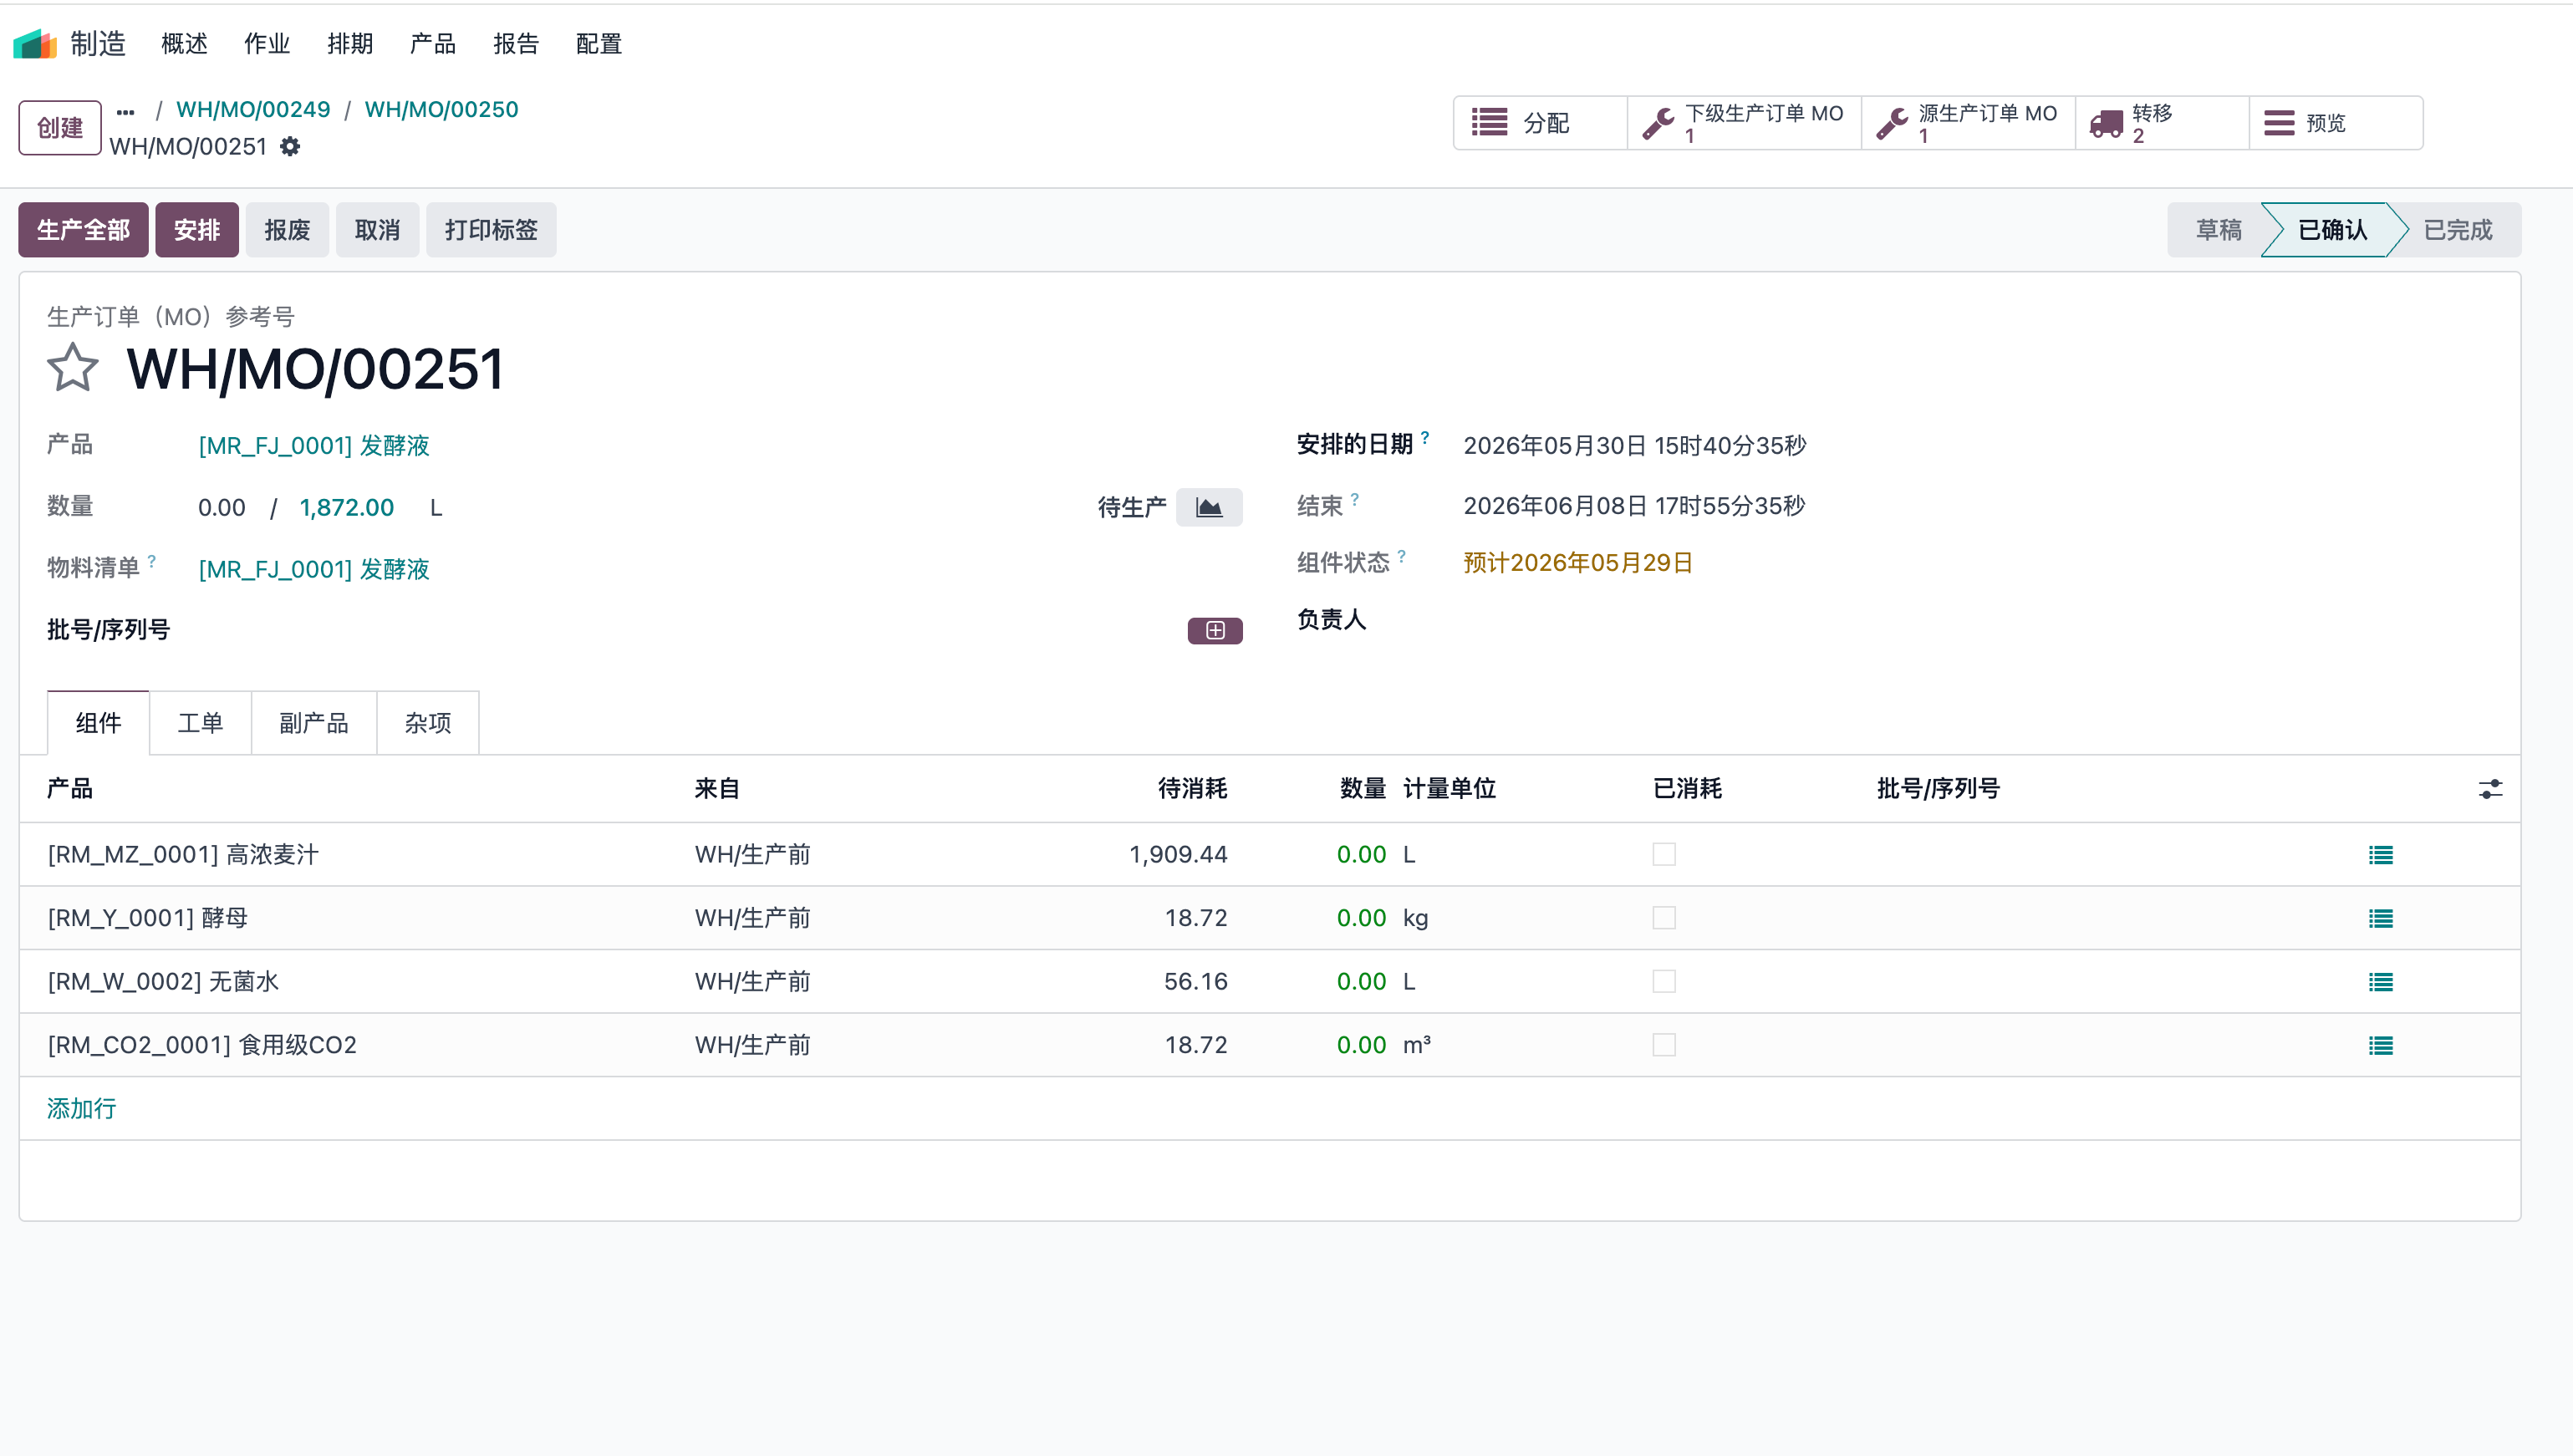Open the 报告 menu

pos(516,43)
